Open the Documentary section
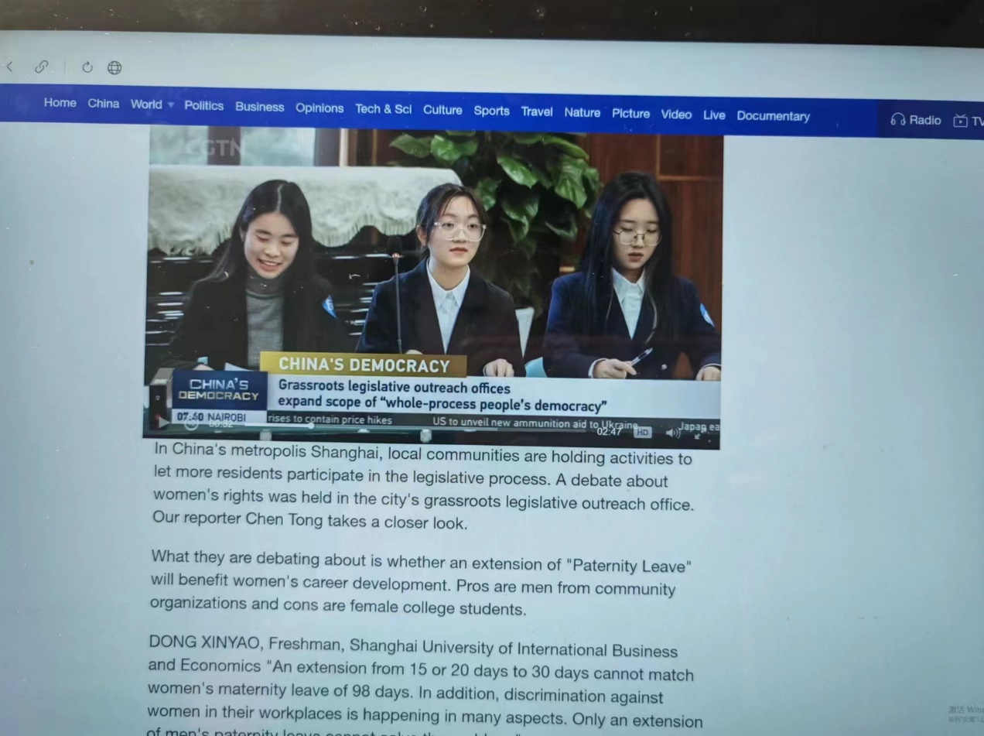 click(773, 116)
